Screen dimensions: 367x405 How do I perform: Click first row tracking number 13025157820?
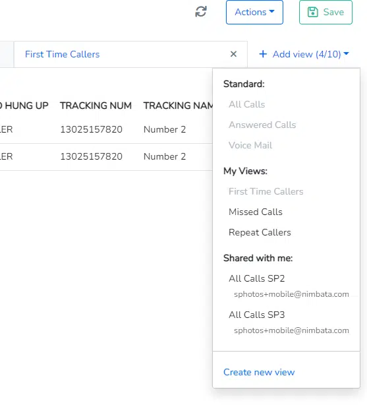point(91,129)
